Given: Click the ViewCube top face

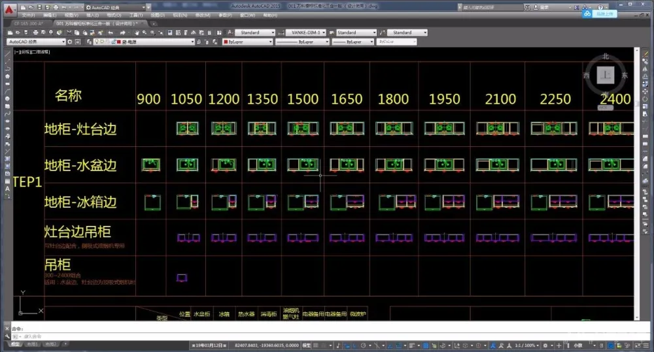Looking at the screenshot, I should [x=606, y=75].
